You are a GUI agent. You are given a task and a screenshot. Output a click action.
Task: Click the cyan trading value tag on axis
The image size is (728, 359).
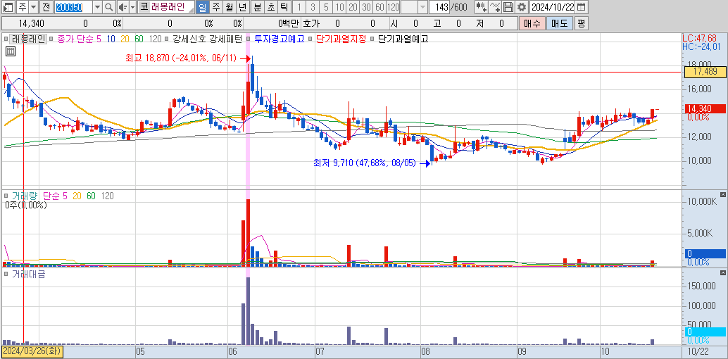coord(705,332)
